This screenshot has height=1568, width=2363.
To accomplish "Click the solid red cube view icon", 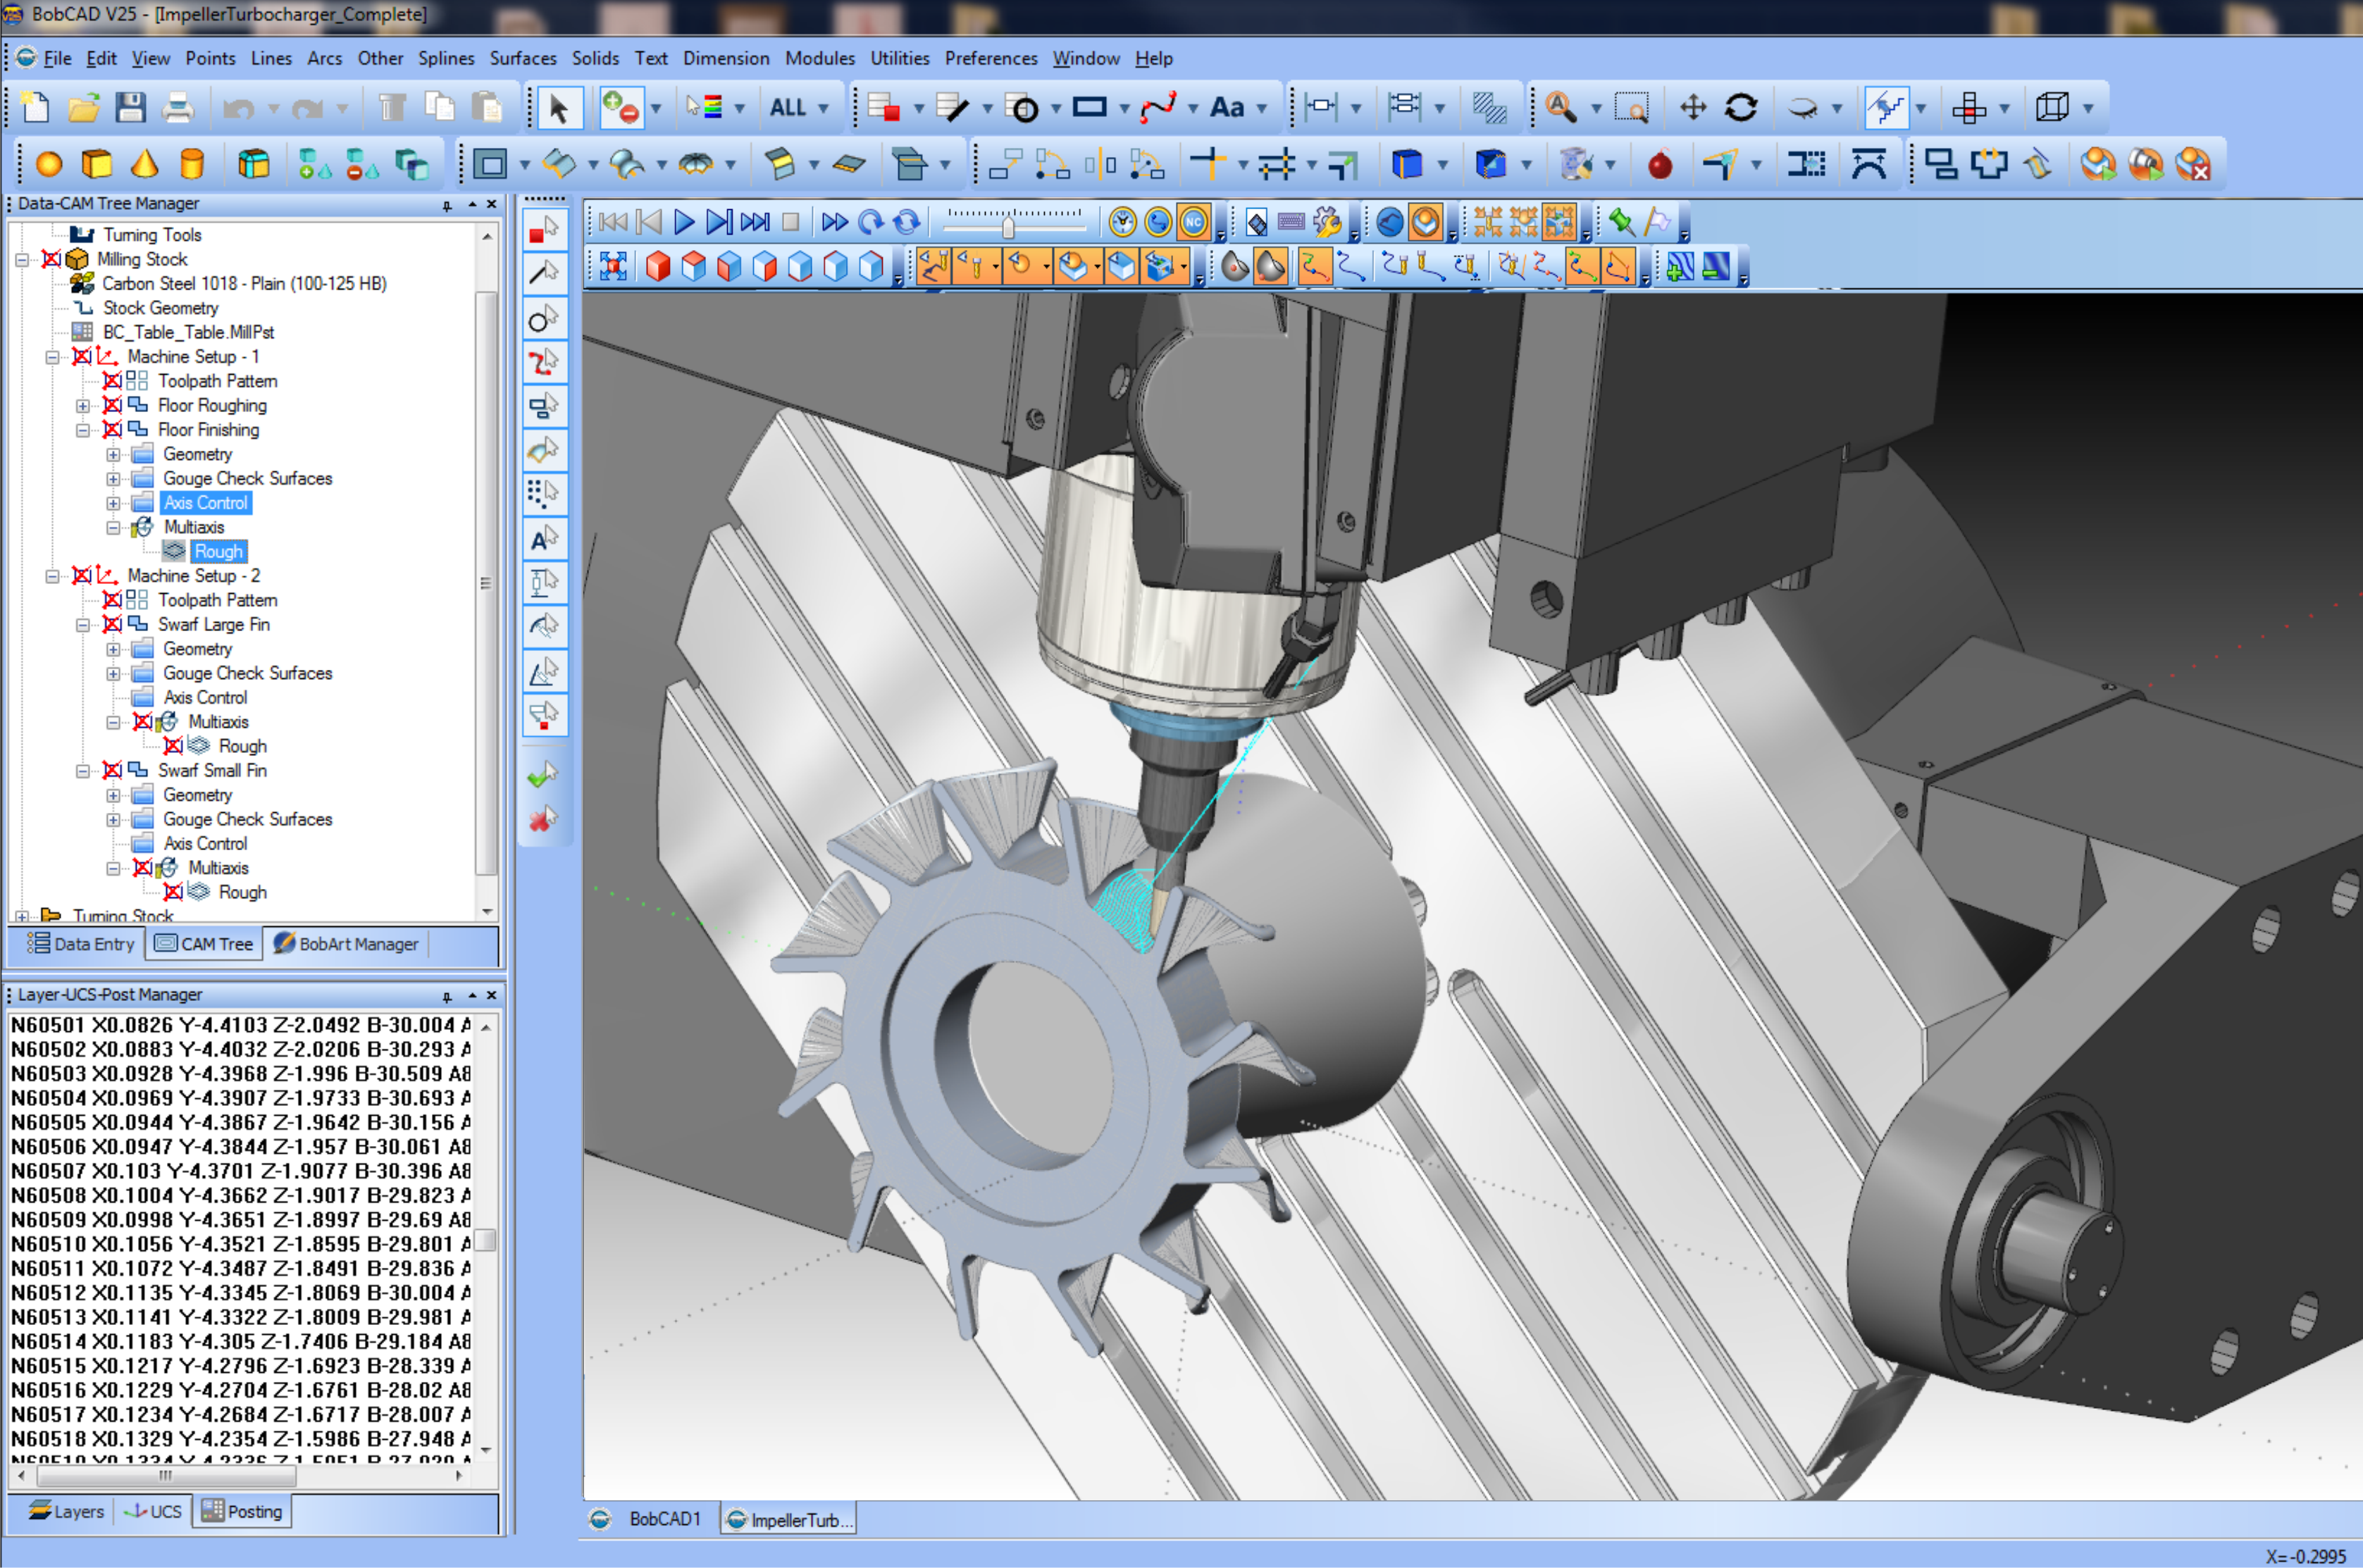I will point(657,266).
